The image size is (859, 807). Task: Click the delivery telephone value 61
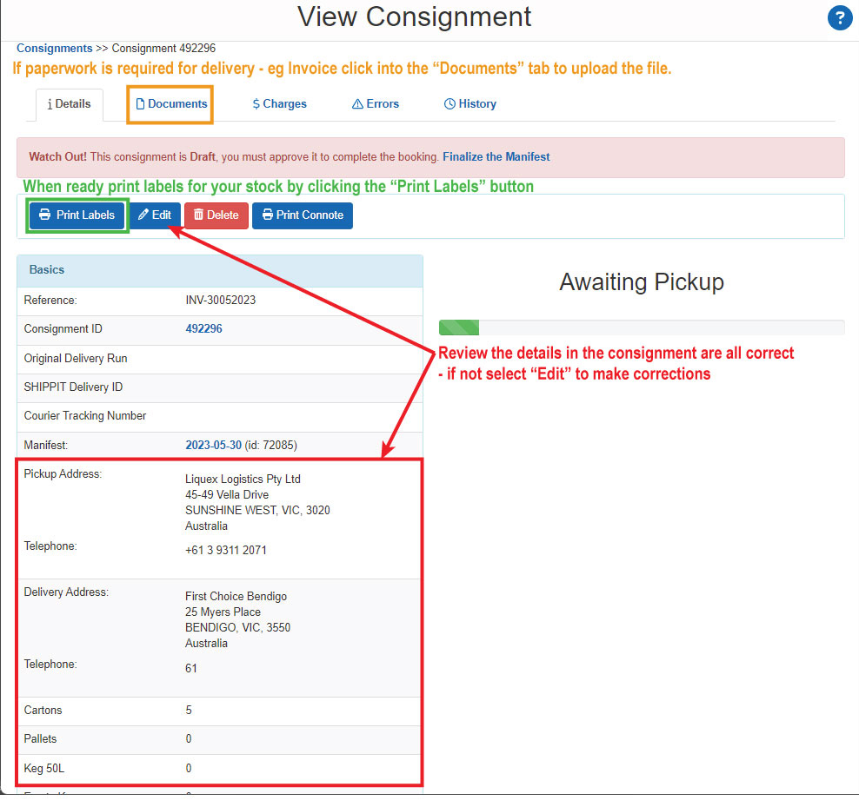pyautogui.click(x=190, y=669)
